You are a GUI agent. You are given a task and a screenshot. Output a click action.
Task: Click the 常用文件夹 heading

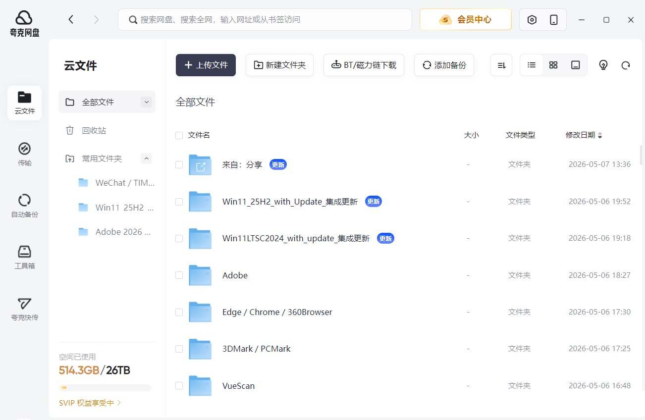point(102,158)
